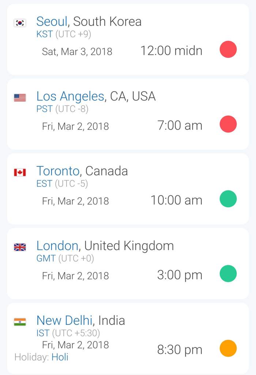This screenshot has height=375, width=256.
Task: Select the green status dot for Toronto
Action: [x=228, y=199]
